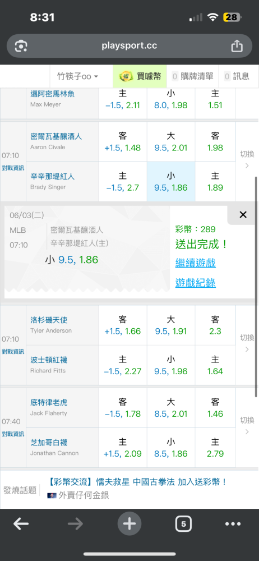Select Red Sox 主 1.64 moneyline
Image resolution: width=259 pixels, height=561 pixels.
[x=215, y=365]
